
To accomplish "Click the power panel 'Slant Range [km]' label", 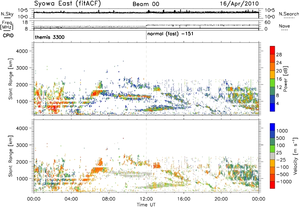I will 10,79.
